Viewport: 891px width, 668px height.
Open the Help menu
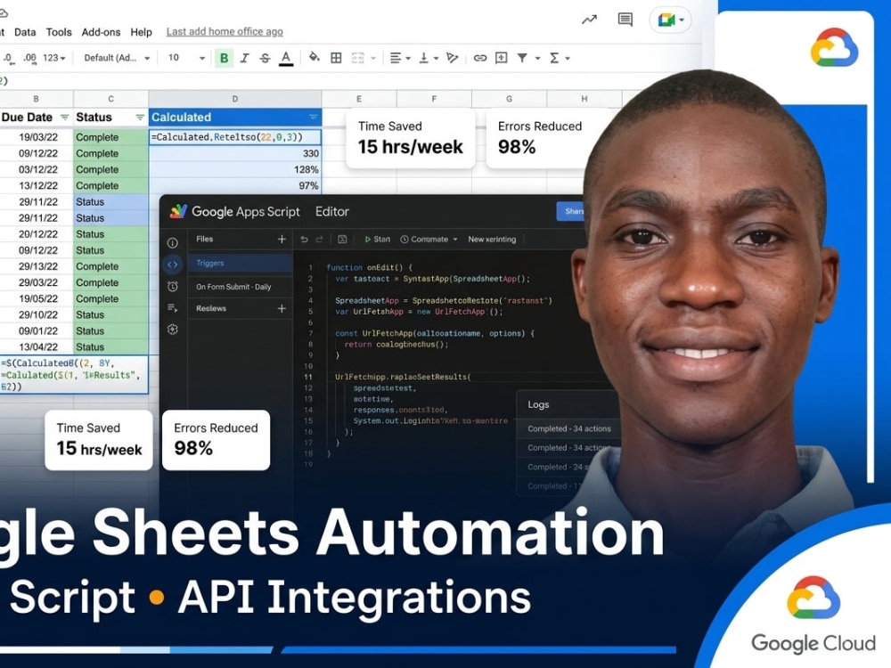coord(141,32)
